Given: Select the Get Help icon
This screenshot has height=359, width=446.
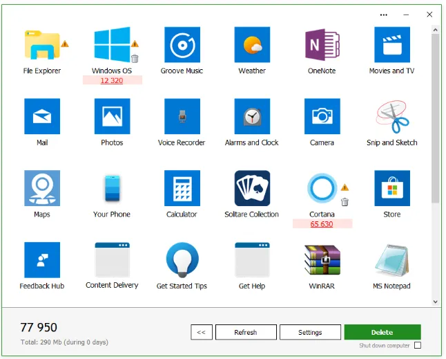Looking at the screenshot, I should (252, 260).
